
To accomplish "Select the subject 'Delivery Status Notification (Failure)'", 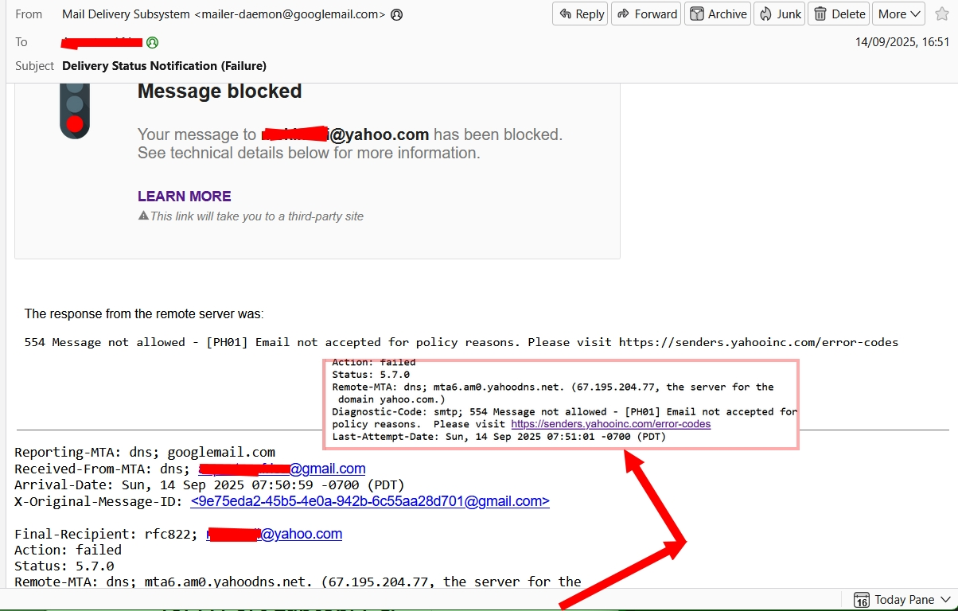I will click(x=164, y=66).
